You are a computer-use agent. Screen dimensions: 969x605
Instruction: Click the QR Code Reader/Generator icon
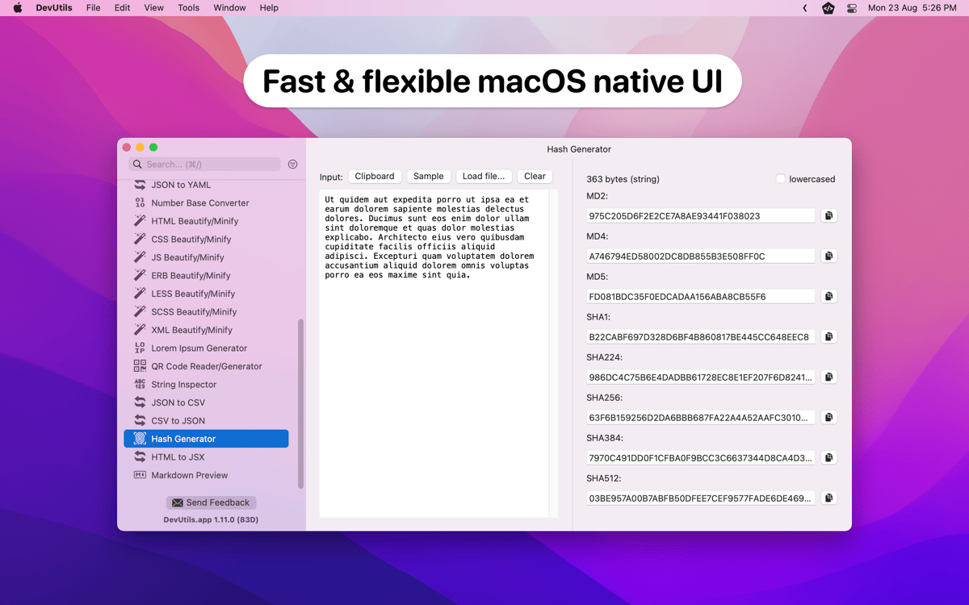point(140,366)
